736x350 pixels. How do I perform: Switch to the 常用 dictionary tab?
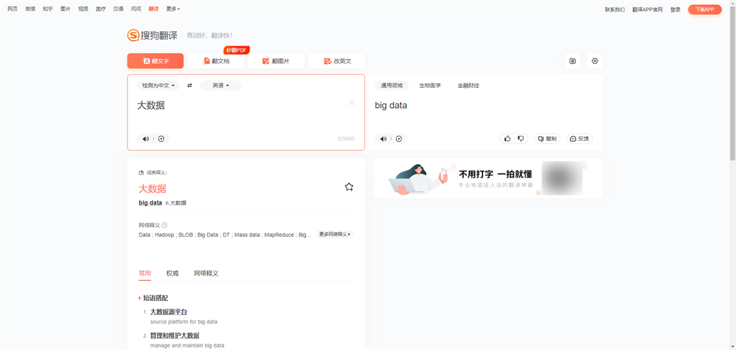coord(144,273)
